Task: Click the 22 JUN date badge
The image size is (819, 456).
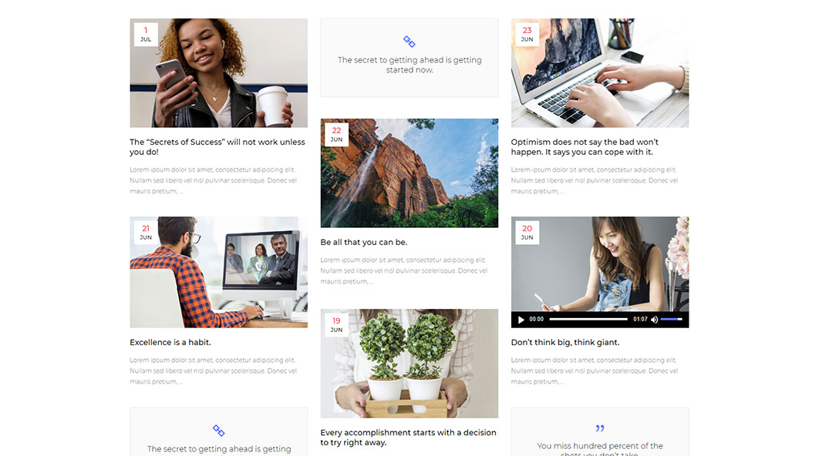Action: pos(336,134)
